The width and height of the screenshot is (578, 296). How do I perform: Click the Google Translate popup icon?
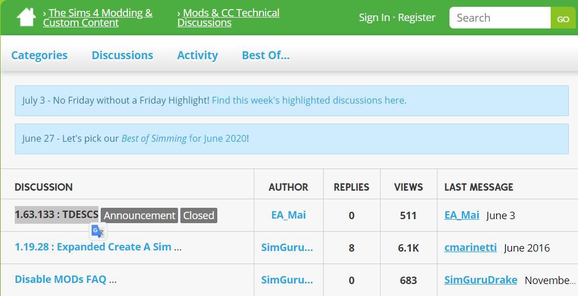98,231
